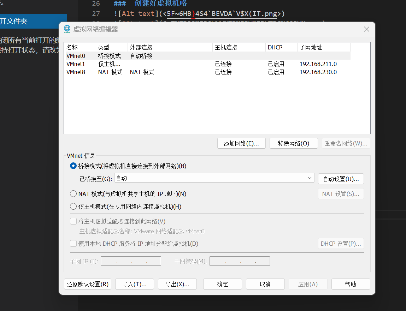The width and height of the screenshot is (406, 311).
Task: Click the 取消 button
Action: tap(265, 284)
